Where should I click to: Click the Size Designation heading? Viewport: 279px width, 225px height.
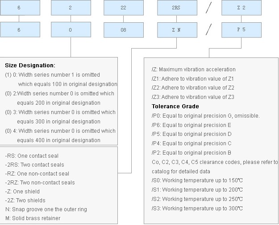(x=30, y=65)
